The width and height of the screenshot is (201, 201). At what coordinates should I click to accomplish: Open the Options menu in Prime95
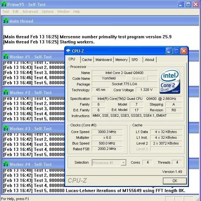pyautogui.click(x=48, y=11)
